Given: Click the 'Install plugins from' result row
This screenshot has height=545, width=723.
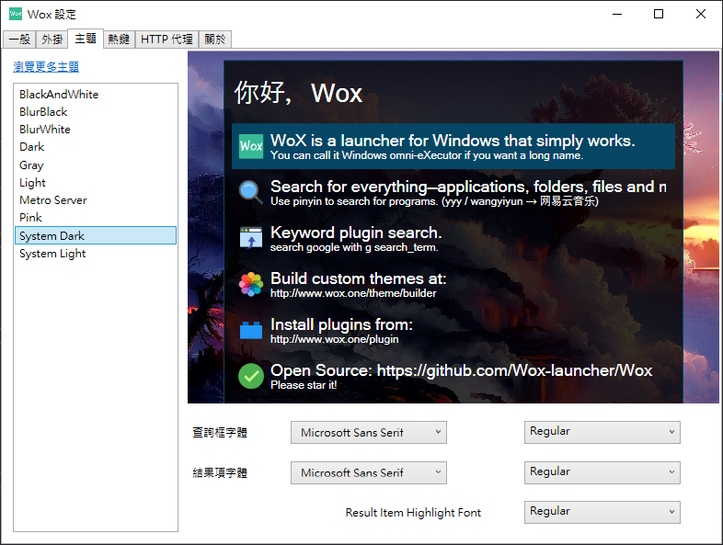Looking at the screenshot, I should pos(453,330).
